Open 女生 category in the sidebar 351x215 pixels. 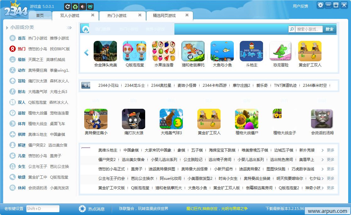click(21, 166)
